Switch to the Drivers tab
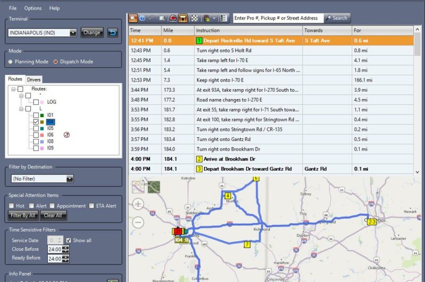The height and width of the screenshot is (282, 425). 33,80
